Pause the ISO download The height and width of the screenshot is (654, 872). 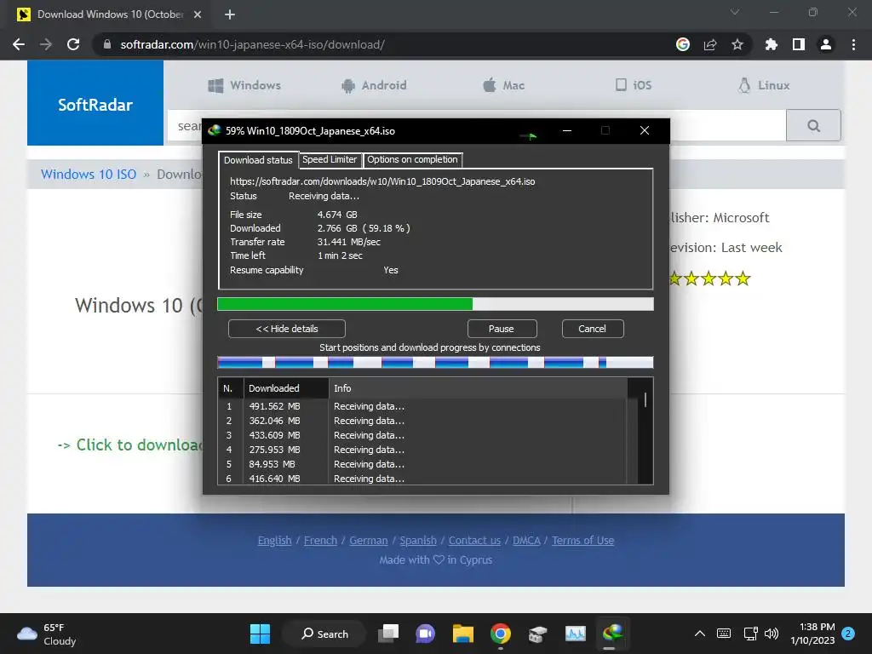pos(501,329)
